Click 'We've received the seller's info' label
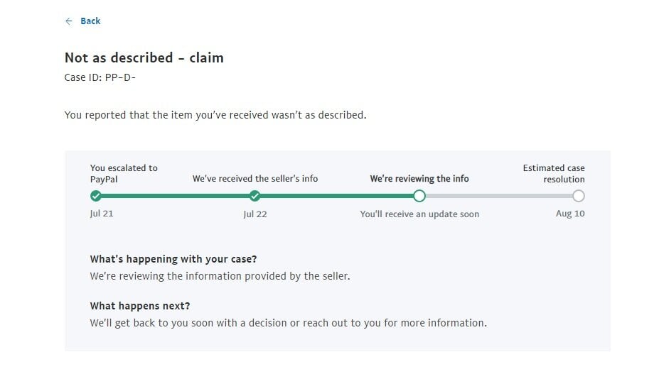The height and width of the screenshot is (374, 659). coord(255,179)
